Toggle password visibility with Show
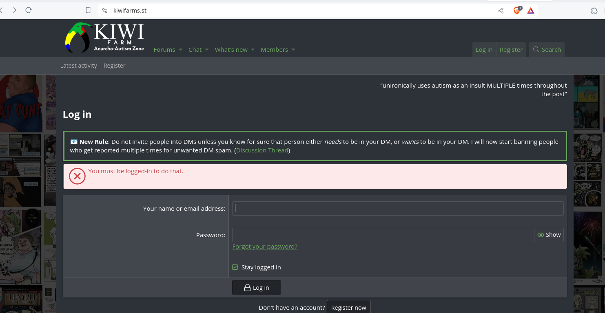This screenshot has height=313, width=605. (549, 235)
